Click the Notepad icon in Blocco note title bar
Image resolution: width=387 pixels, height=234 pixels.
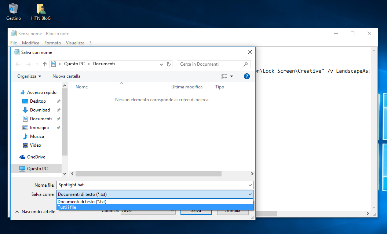[x=14, y=34]
